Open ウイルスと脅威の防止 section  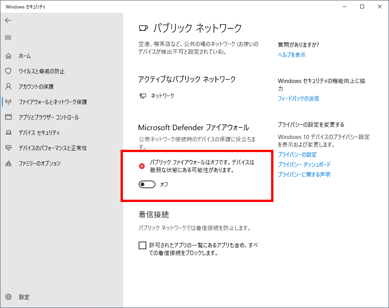[x=42, y=71]
